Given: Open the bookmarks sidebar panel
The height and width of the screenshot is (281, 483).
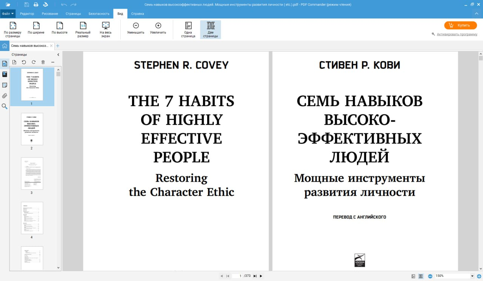Looking at the screenshot, I should tap(5, 74).
